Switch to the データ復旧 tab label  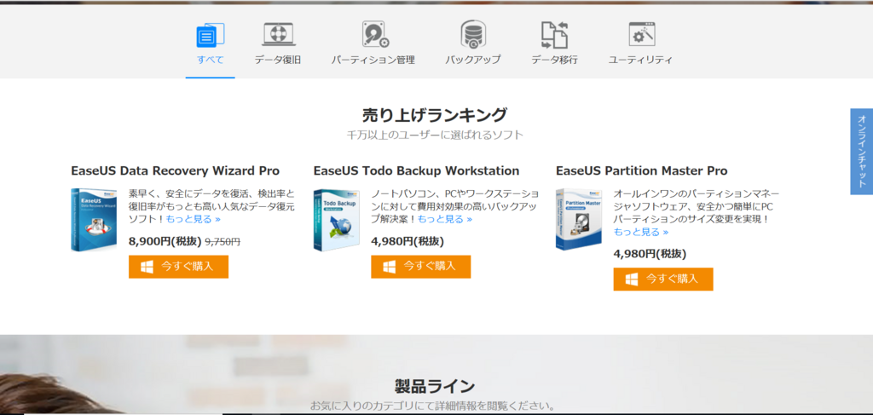(278, 60)
